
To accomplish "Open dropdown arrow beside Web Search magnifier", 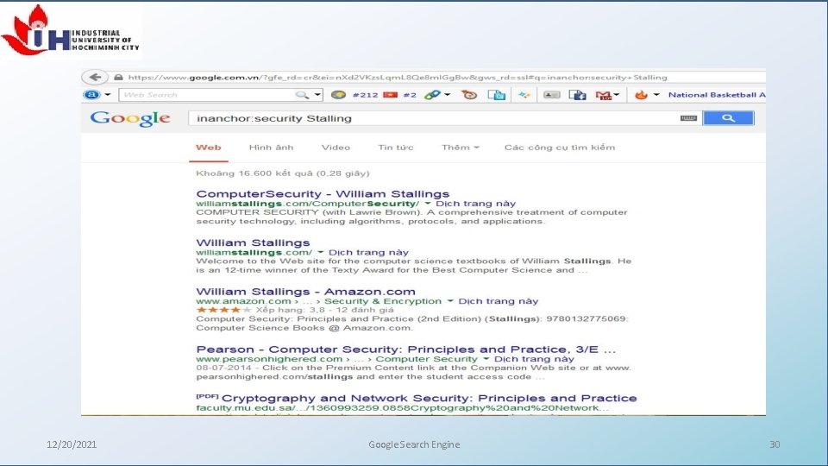I will 317,95.
